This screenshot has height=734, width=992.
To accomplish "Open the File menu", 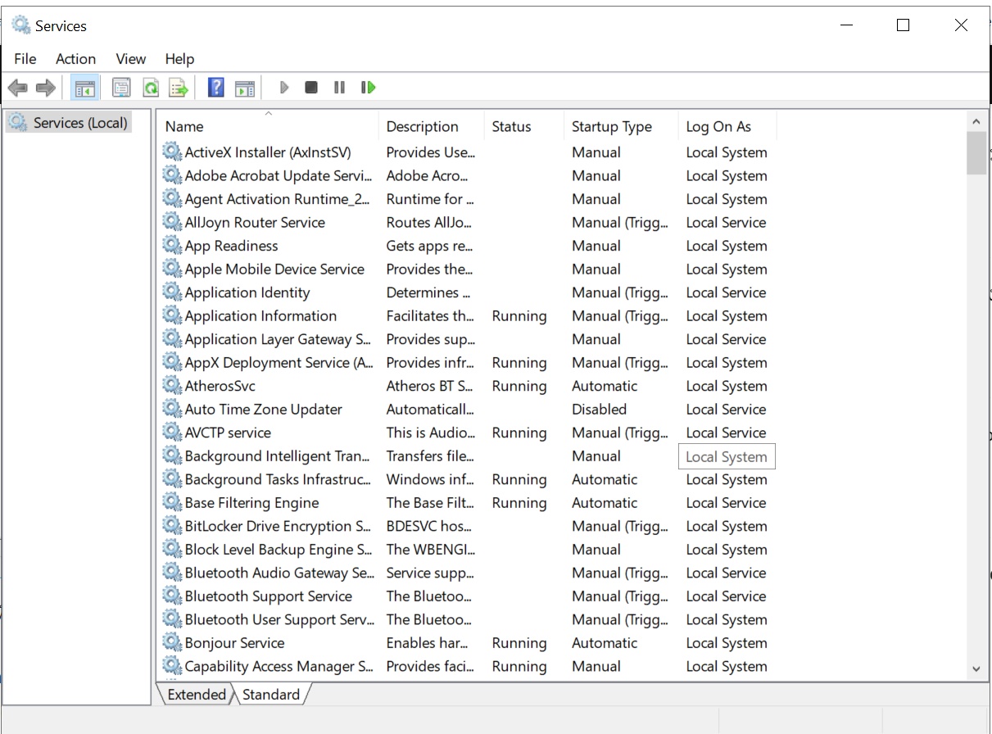I will click(25, 59).
